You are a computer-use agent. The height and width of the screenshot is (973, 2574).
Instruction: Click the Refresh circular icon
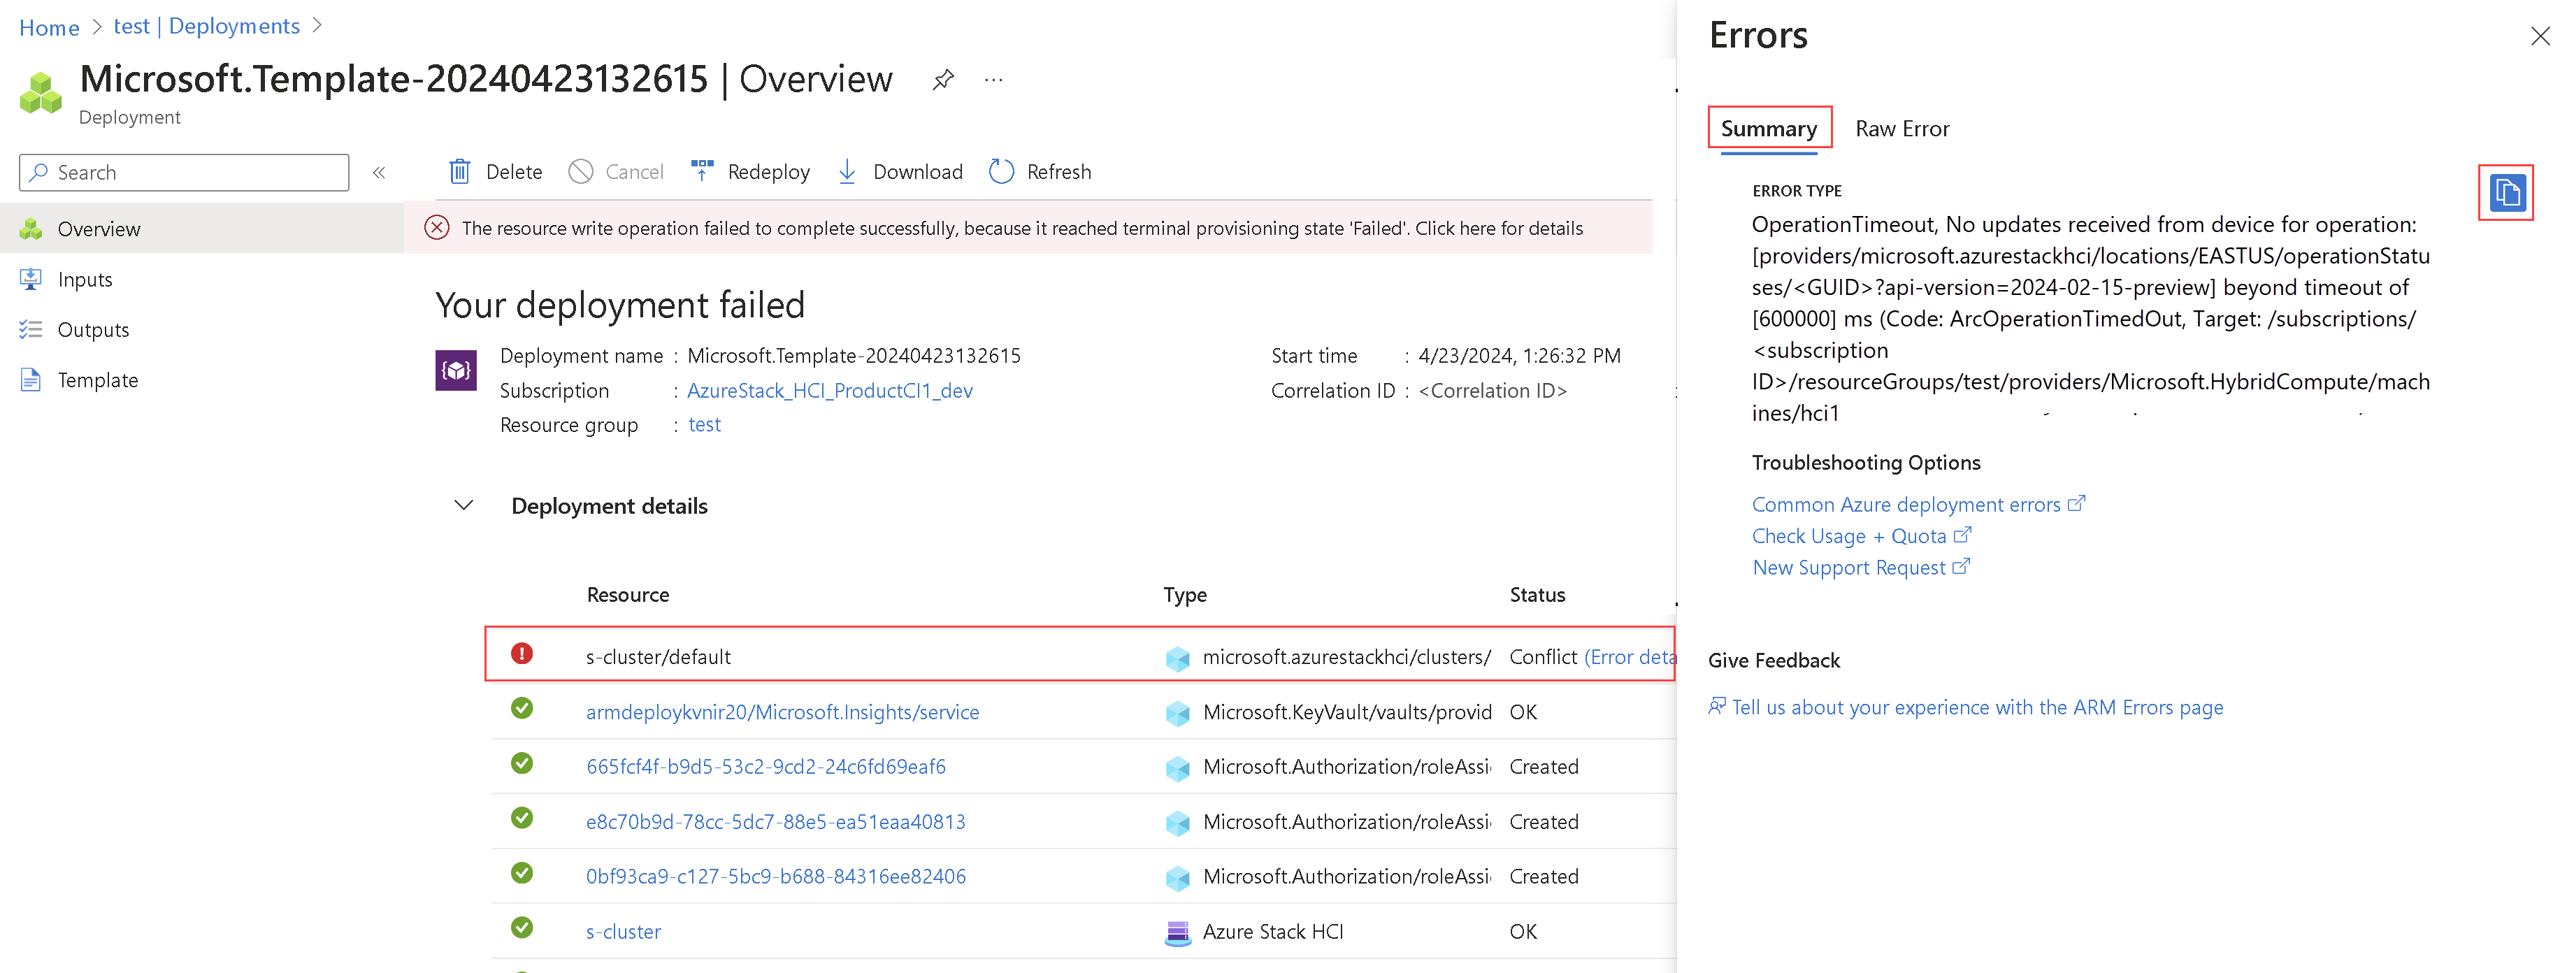[1001, 172]
